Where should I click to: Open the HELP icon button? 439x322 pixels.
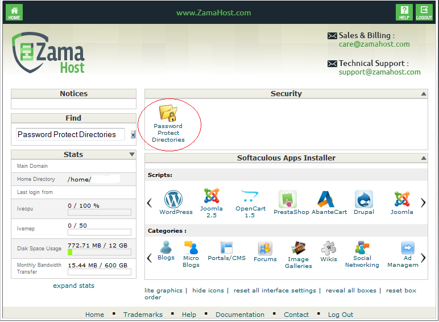[404, 13]
